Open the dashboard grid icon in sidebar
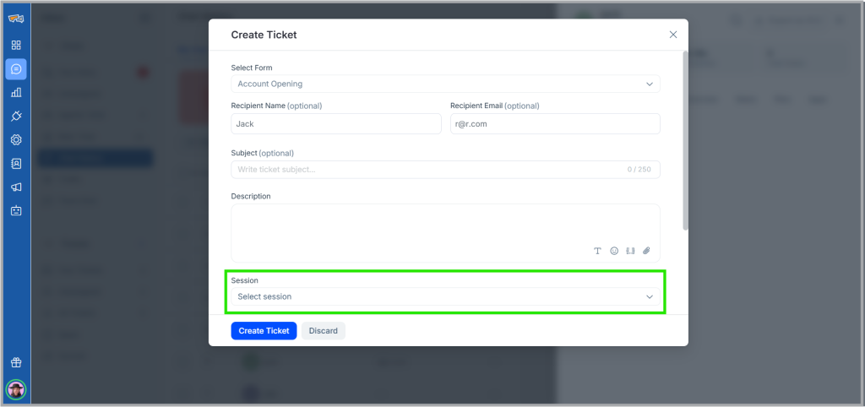This screenshot has height=407, width=865. tap(16, 46)
